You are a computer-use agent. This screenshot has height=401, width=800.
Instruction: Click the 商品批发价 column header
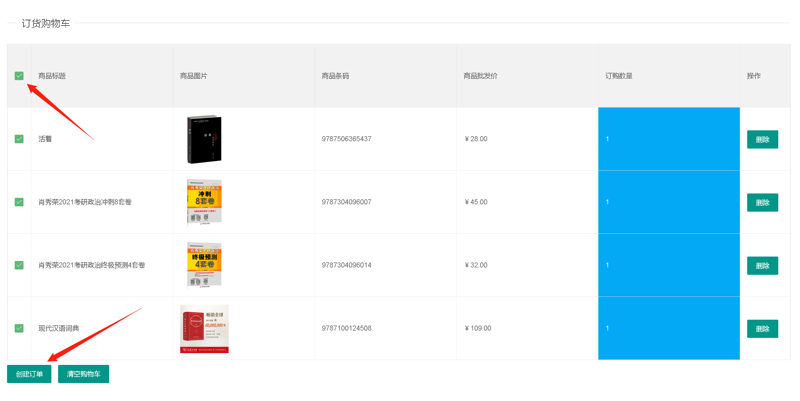point(480,76)
